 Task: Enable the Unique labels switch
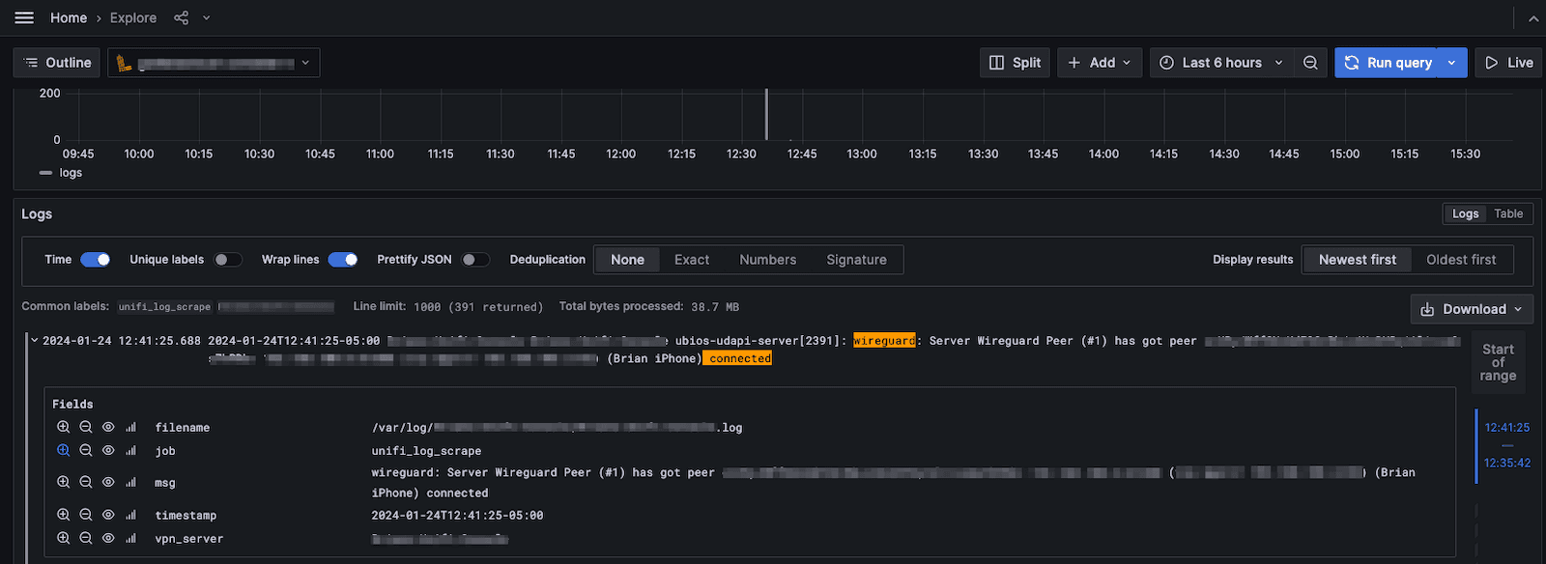[228, 259]
